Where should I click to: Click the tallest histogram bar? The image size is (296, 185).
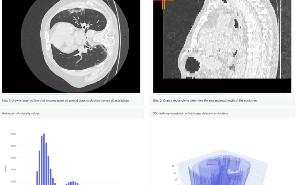[44, 160]
